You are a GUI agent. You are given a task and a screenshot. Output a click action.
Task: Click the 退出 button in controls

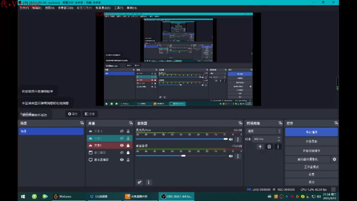click(311, 182)
